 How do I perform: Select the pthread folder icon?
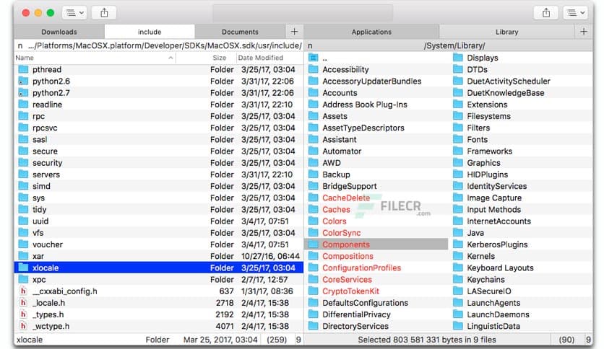point(24,69)
